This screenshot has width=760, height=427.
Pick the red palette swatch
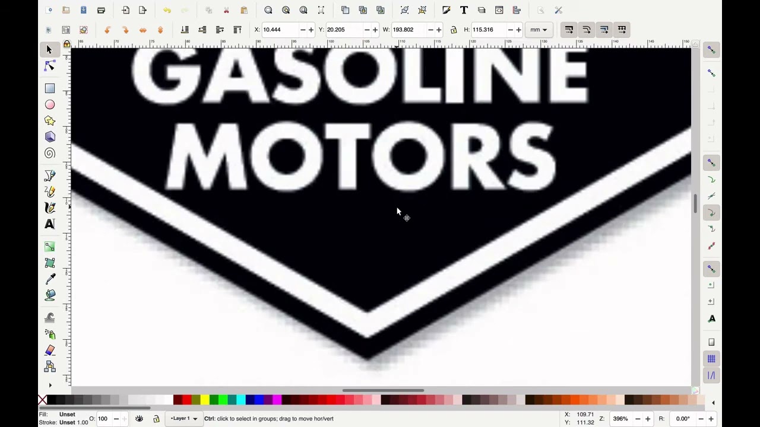(186, 400)
